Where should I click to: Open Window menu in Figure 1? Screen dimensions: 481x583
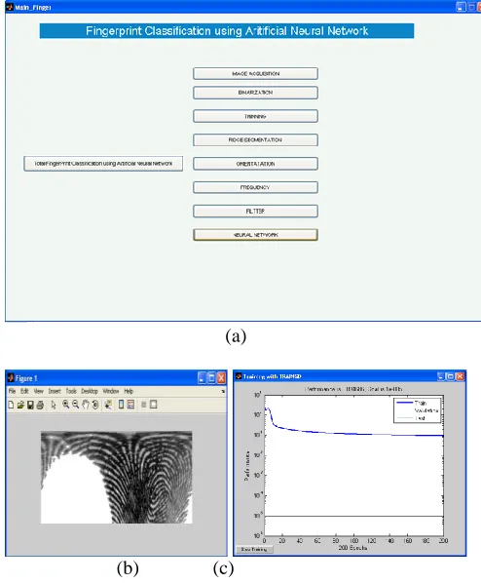pos(111,391)
